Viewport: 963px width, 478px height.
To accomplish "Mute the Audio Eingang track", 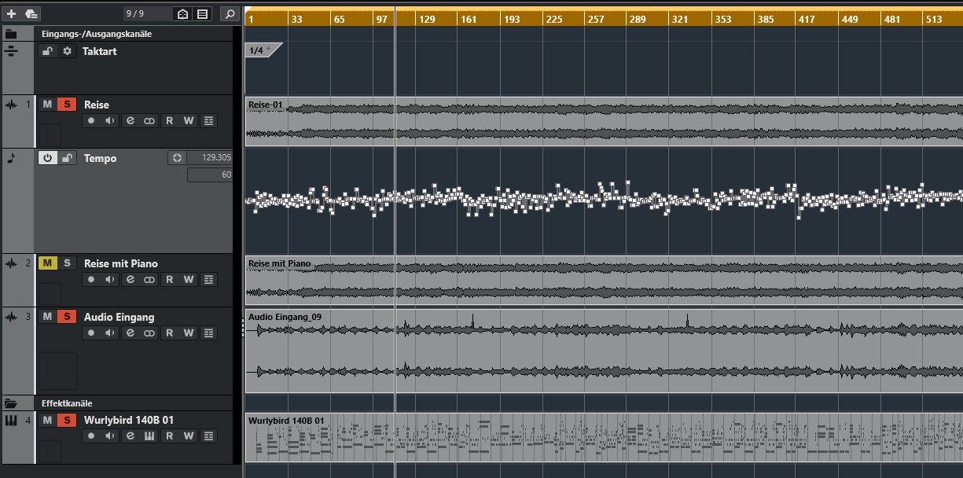I will click(47, 317).
